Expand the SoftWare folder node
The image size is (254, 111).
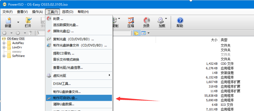[x=4, y=56]
